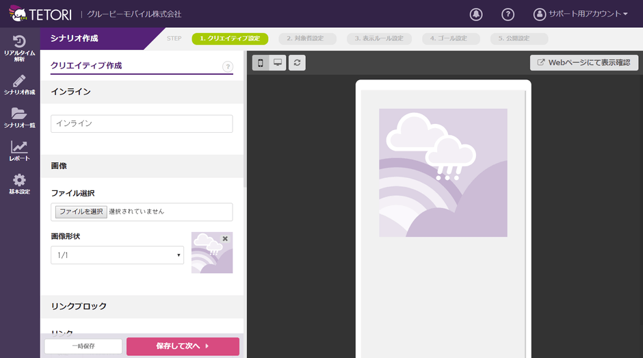643x358 pixels.
Task: Click the 一時保存 button
Action: coord(83,346)
